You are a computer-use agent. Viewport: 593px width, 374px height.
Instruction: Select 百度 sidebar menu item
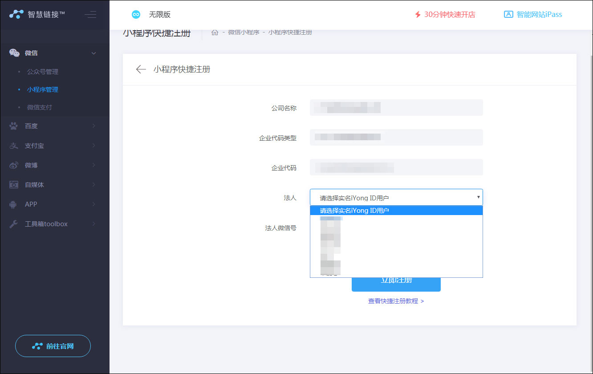(54, 126)
